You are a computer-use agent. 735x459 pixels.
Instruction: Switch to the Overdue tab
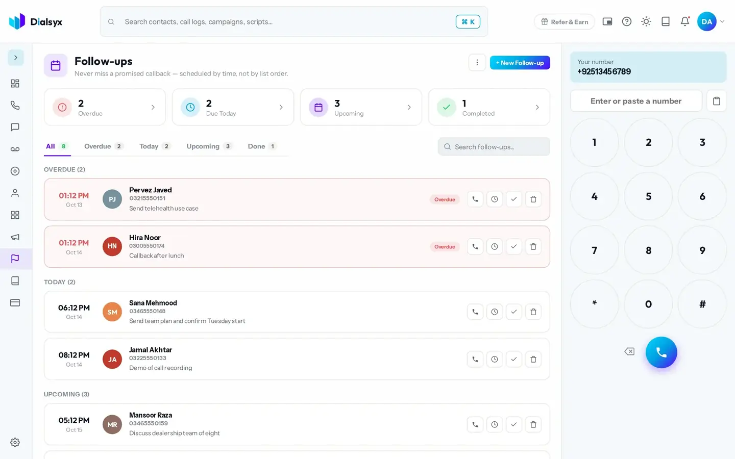(x=104, y=146)
